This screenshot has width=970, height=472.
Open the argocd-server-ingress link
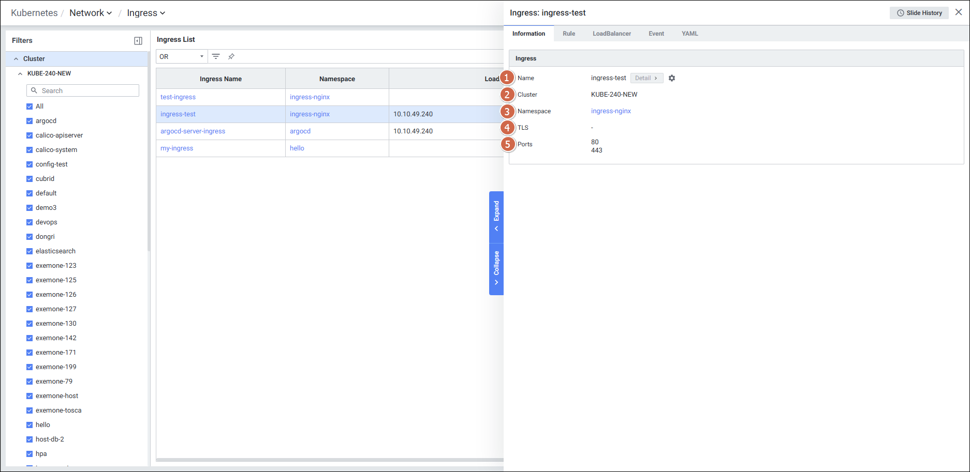coord(193,131)
